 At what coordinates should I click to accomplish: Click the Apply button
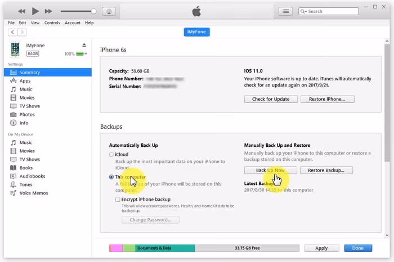click(x=321, y=248)
